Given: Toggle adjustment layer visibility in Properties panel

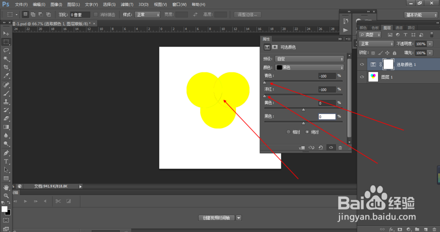Looking at the screenshot, I should pyautogui.click(x=331, y=148).
